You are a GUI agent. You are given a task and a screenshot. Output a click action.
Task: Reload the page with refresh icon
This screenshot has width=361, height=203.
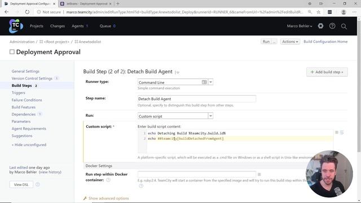coord(27,12)
